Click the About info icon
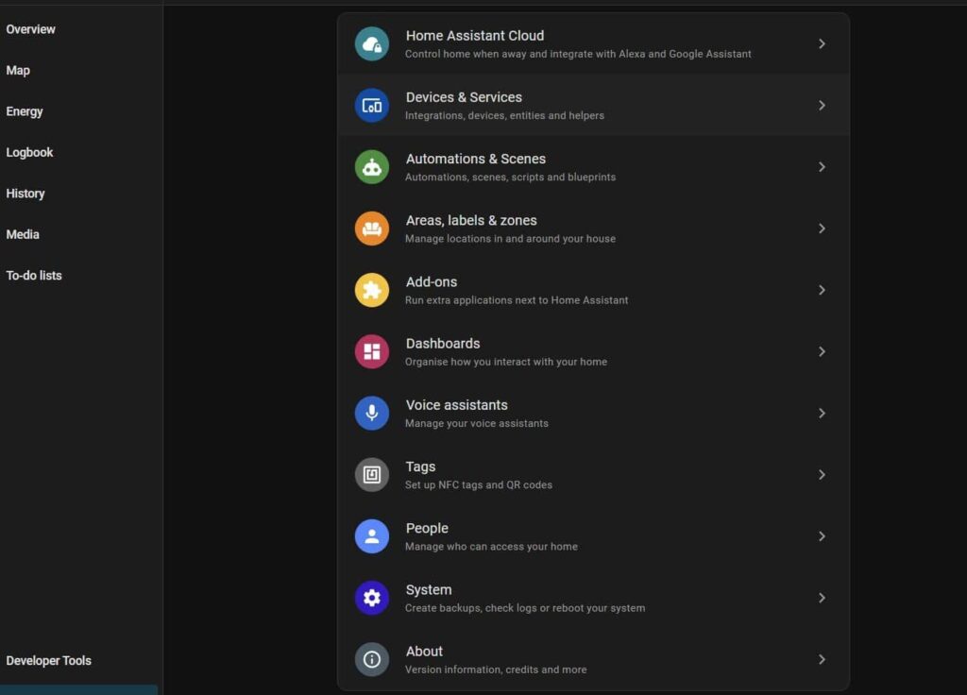This screenshot has width=967, height=695. coord(372,659)
